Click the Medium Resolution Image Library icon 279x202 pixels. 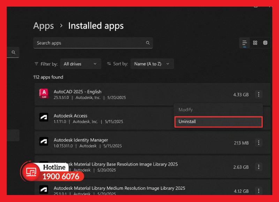(44, 189)
